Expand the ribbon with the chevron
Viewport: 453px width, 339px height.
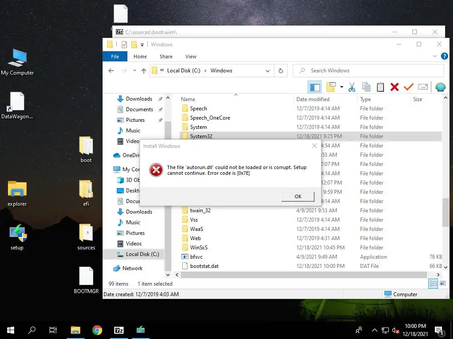coord(435,56)
